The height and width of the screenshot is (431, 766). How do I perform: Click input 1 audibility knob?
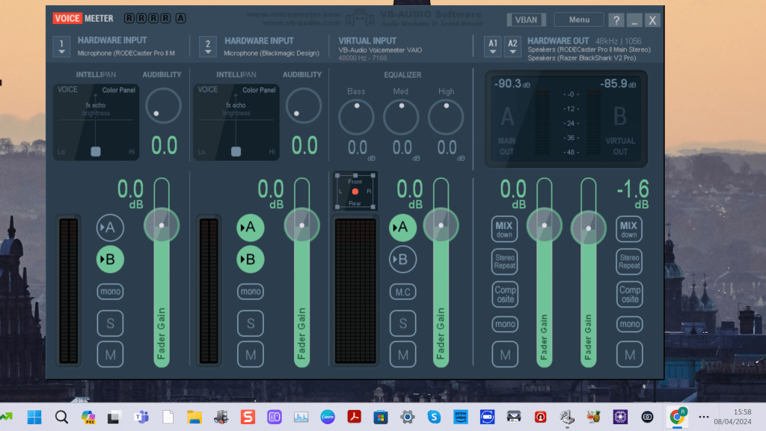[x=163, y=106]
